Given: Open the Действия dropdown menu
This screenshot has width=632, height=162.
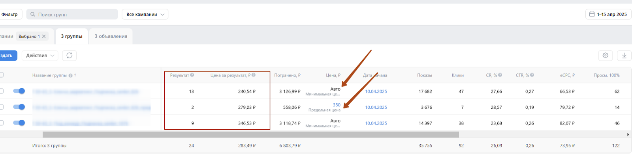Looking at the screenshot, I should pyautogui.click(x=40, y=56).
